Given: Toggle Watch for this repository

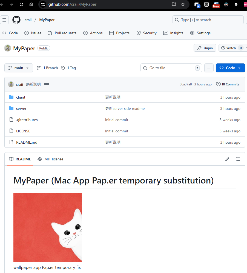Looking at the screenshot, I should click(228, 48).
